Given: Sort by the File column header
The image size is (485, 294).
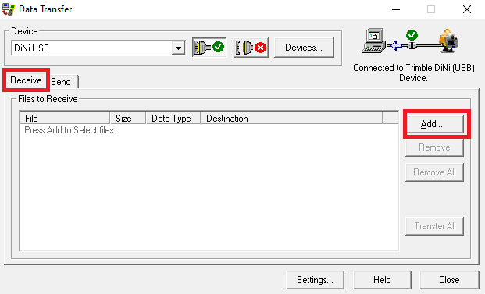Looking at the screenshot, I should 65,119.
